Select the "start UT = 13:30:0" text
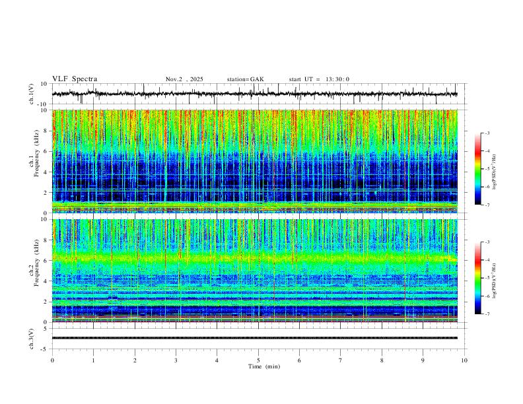The width and height of the screenshot is (523, 404). coord(319,79)
